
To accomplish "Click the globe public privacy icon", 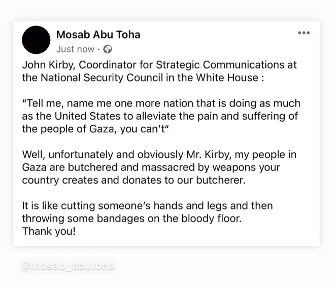I will 108,49.
